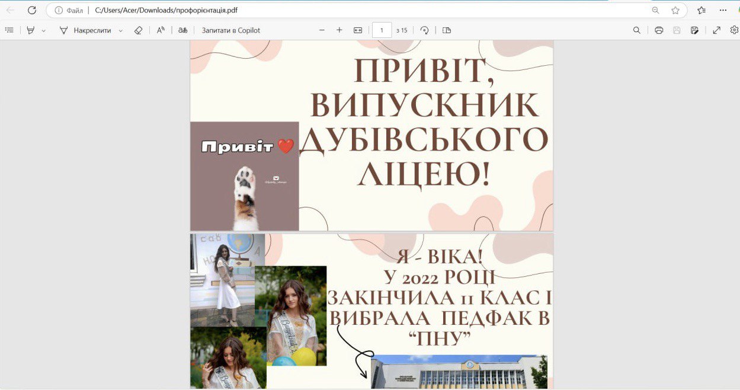
Task: Select the eraser tool
Action: [x=139, y=30]
